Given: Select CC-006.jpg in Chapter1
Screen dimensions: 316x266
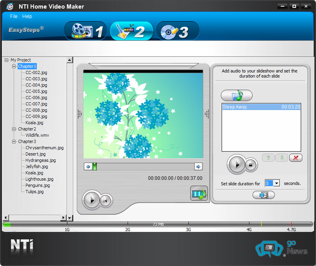Looking at the screenshot, I should coord(36,98).
